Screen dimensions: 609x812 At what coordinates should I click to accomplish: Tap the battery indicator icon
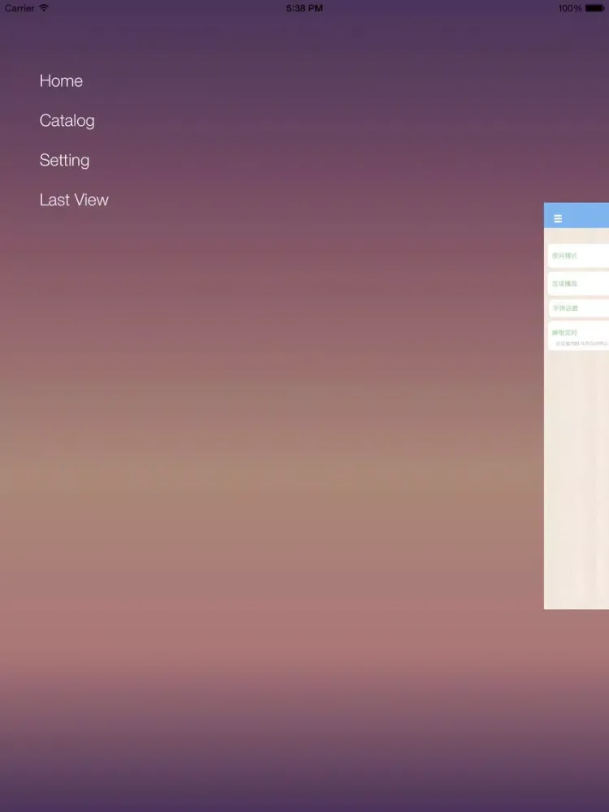(x=594, y=8)
